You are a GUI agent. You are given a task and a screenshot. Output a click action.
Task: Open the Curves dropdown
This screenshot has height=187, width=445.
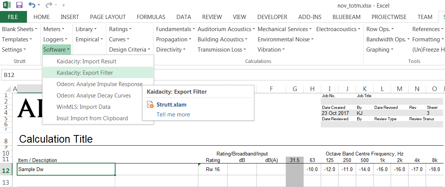pos(119,39)
